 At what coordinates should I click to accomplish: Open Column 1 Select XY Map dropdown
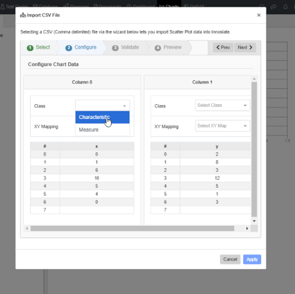click(x=222, y=126)
